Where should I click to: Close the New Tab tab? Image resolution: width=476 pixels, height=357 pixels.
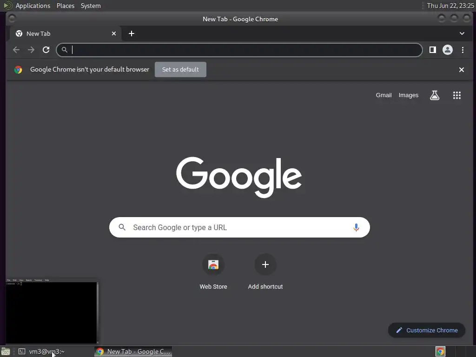114,33
